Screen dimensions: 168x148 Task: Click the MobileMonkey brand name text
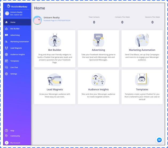[x=19, y=7]
